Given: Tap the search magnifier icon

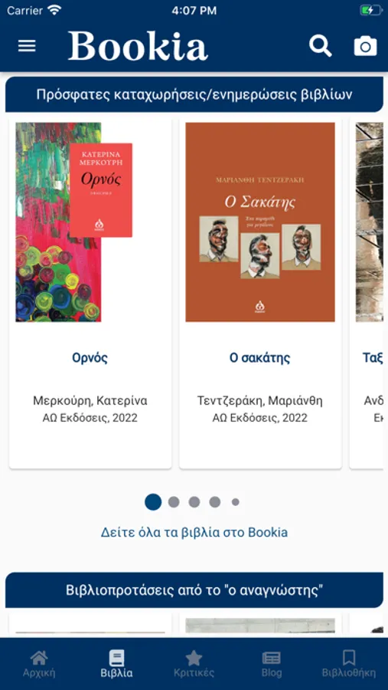Looking at the screenshot, I should click(x=321, y=46).
